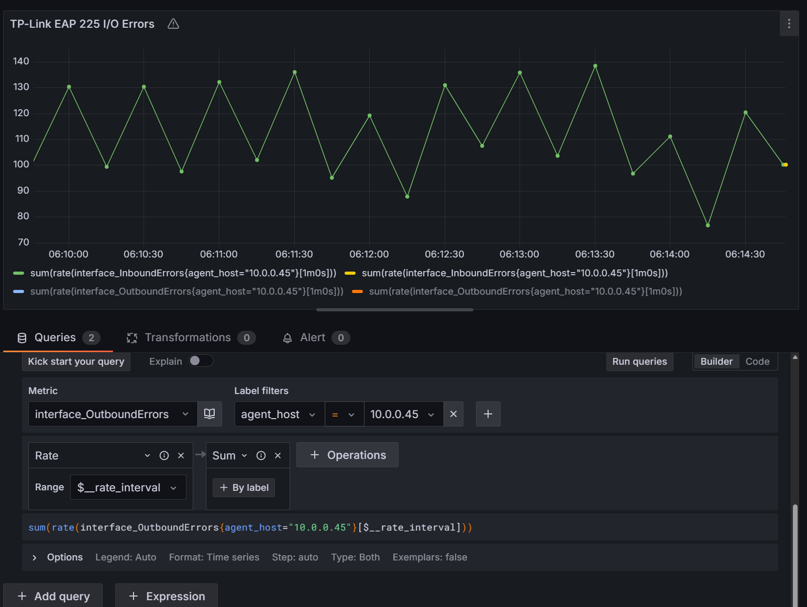Image resolution: width=807 pixels, height=607 pixels.
Task: Show info for the Sum operation
Action: pos(261,456)
